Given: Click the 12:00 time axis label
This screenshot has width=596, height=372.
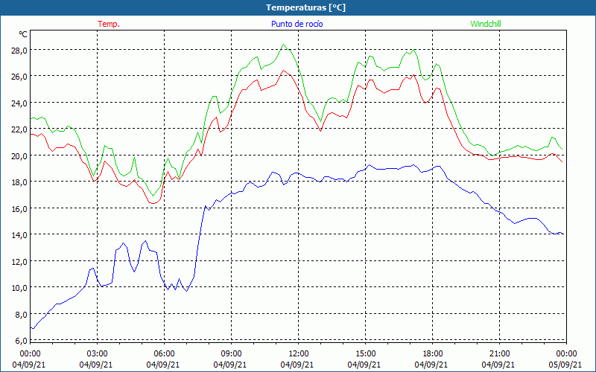Looking at the screenshot, I should tap(299, 353).
